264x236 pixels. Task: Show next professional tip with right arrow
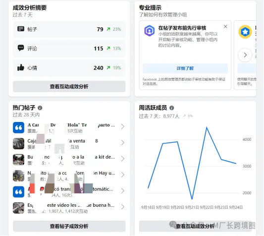(245, 55)
